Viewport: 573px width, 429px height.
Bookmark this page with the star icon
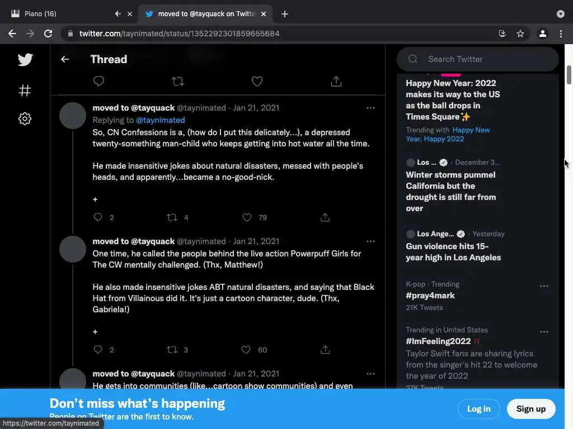click(x=520, y=34)
